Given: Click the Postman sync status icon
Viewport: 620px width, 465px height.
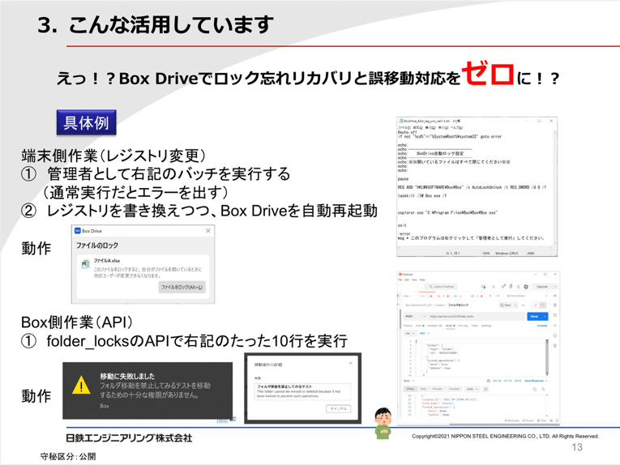Looking at the screenshot, I should [x=484, y=287].
